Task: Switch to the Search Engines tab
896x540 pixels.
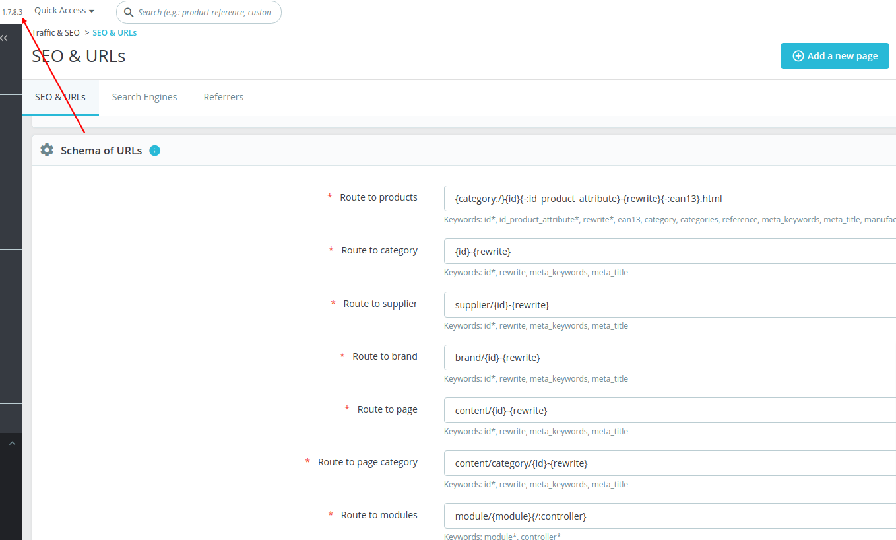Action: point(144,96)
